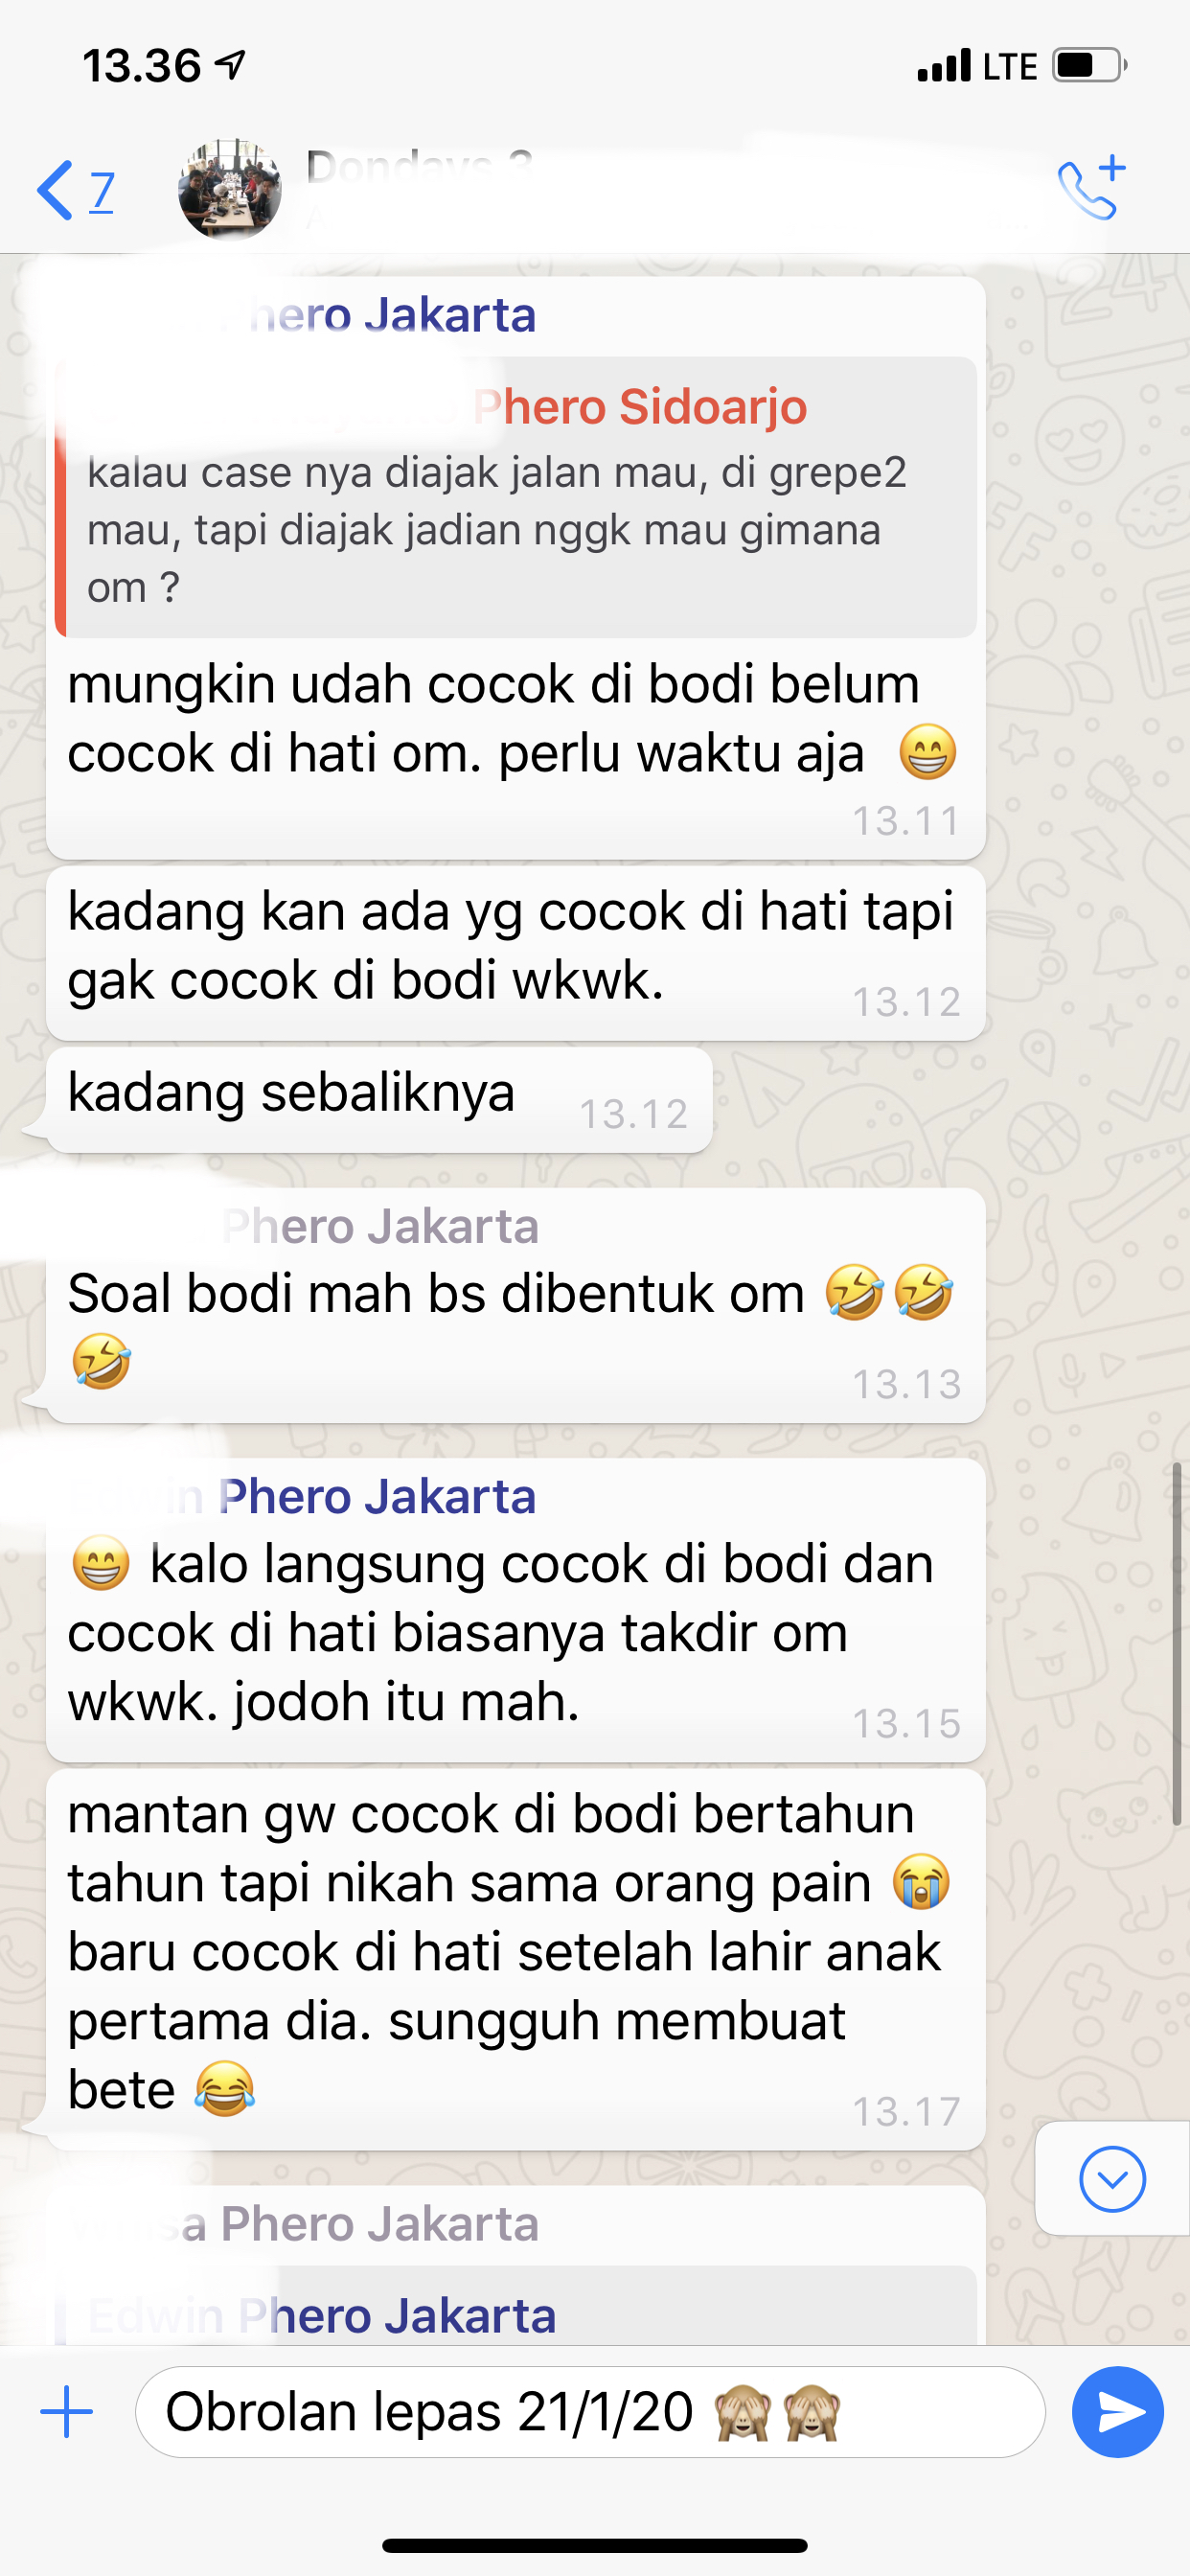Start a group call with phone-plus icon
Image resolution: width=1190 pixels, height=2576 pixels.
click(x=1092, y=188)
